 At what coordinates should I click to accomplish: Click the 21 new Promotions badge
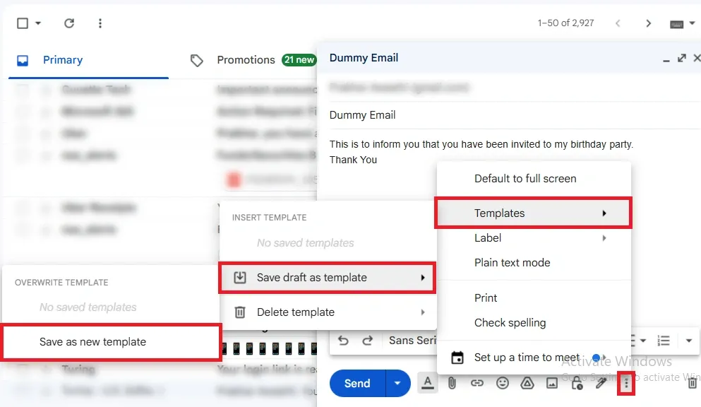click(x=299, y=60)
